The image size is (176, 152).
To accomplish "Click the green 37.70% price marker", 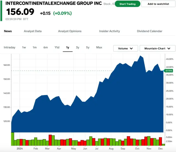I will click(x=169, y=71).
